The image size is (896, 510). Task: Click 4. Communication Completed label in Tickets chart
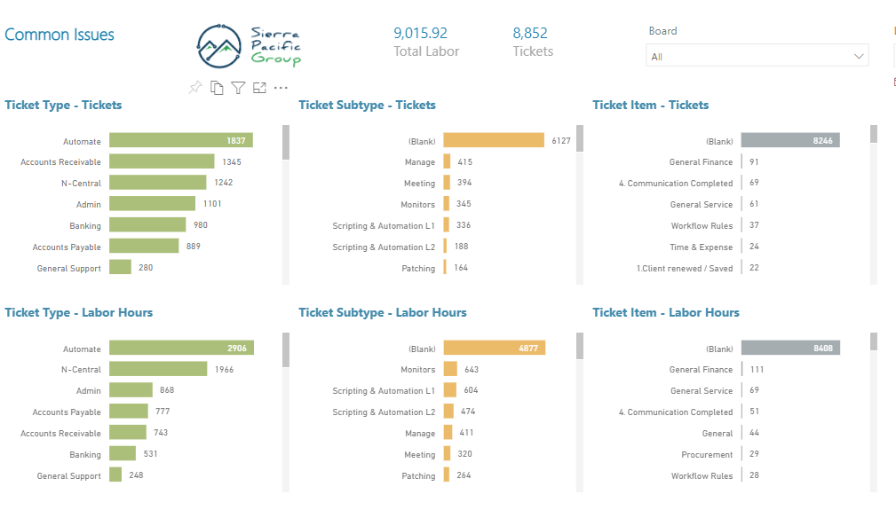coord(676,183)
